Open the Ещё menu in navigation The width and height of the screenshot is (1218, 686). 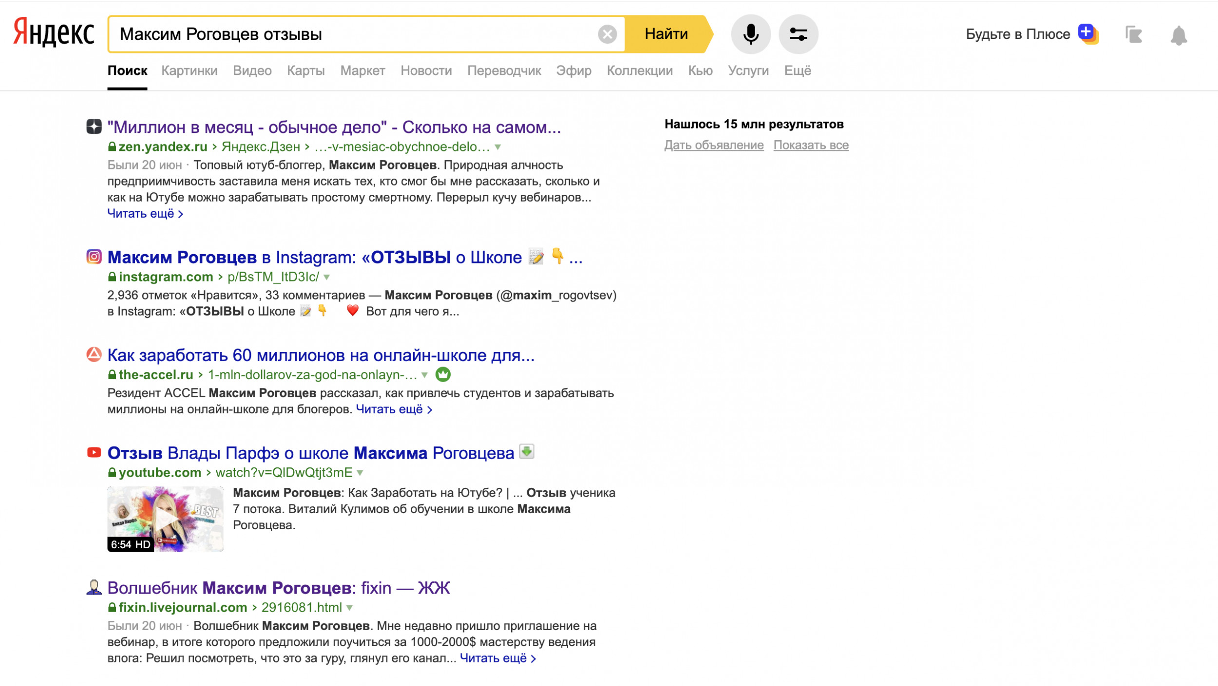pyautogui.click(x=797, y=71)
